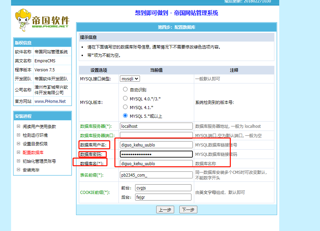This screenshot has width=320, height=231.
Task: Click the box icon beside 检测运行环境
Action: tap(18, 135)
